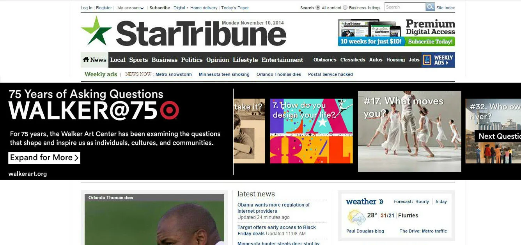Screen dimensions: 521x245
Task: Open the News tab
Action: pos(94,60)
